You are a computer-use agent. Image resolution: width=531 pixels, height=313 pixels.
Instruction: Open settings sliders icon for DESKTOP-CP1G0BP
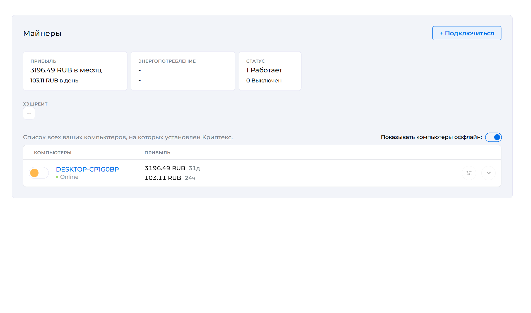pos(469,173)
